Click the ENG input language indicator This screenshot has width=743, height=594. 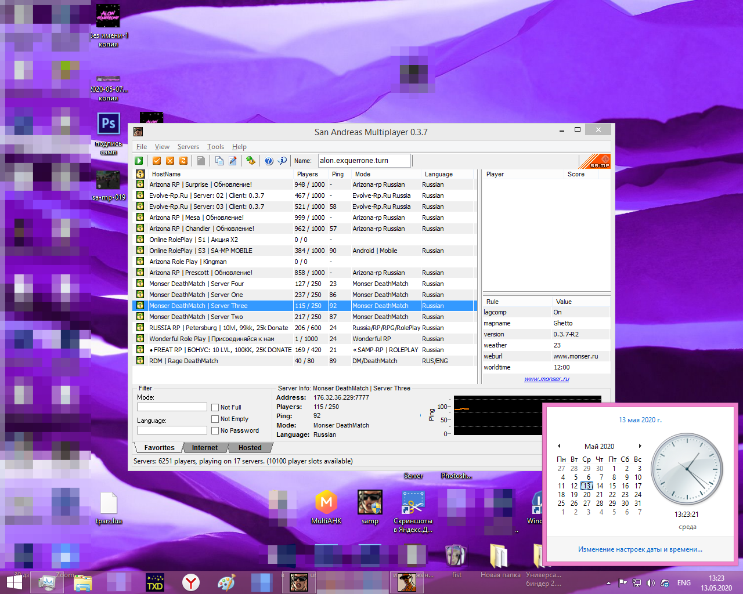(x=684, y=583)
